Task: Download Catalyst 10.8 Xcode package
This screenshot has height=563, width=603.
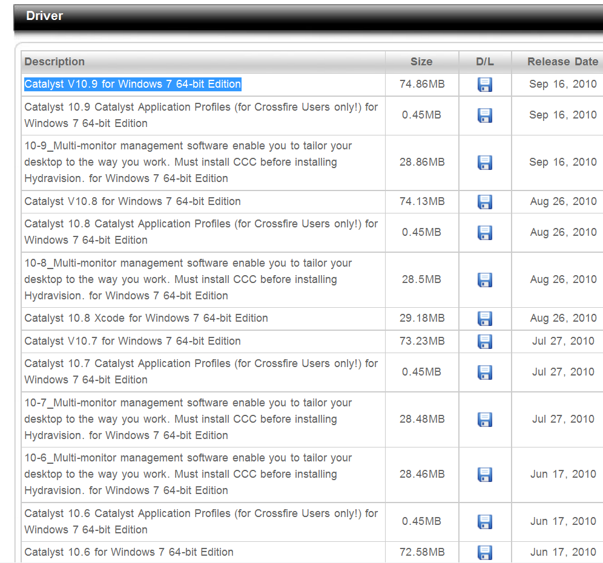Action: 484,318
